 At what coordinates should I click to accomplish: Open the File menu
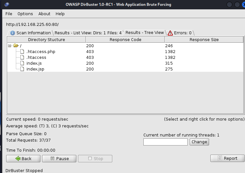(x=9, y=14)
